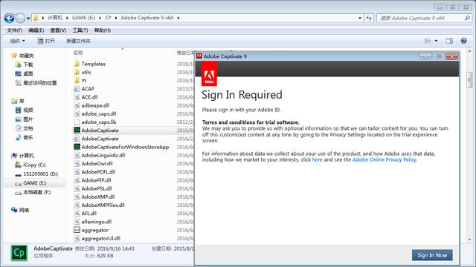
Task: Select the ACAP file icon
Action: click(x=77, y=89)
